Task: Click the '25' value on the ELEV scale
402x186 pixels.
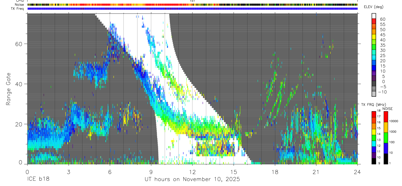Action: point(382,56)
